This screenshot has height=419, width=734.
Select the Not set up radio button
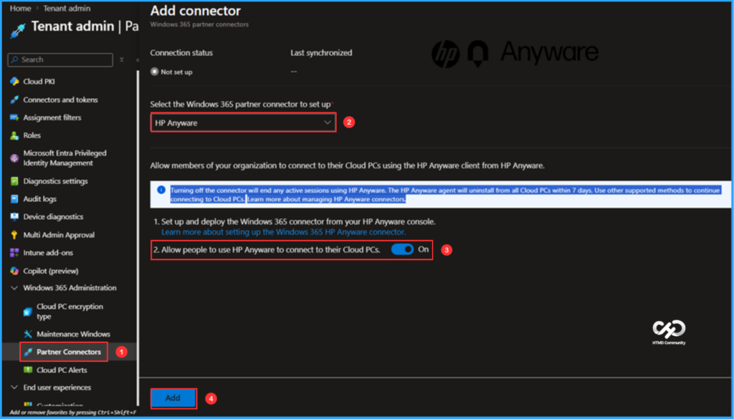click(153, 71)
